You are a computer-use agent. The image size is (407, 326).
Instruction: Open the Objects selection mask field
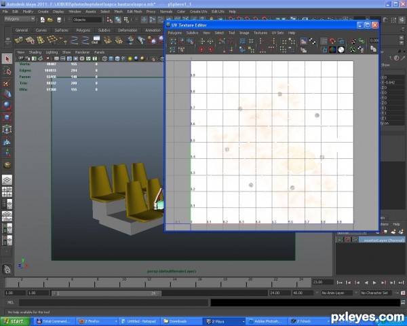(x=87, y=20)
